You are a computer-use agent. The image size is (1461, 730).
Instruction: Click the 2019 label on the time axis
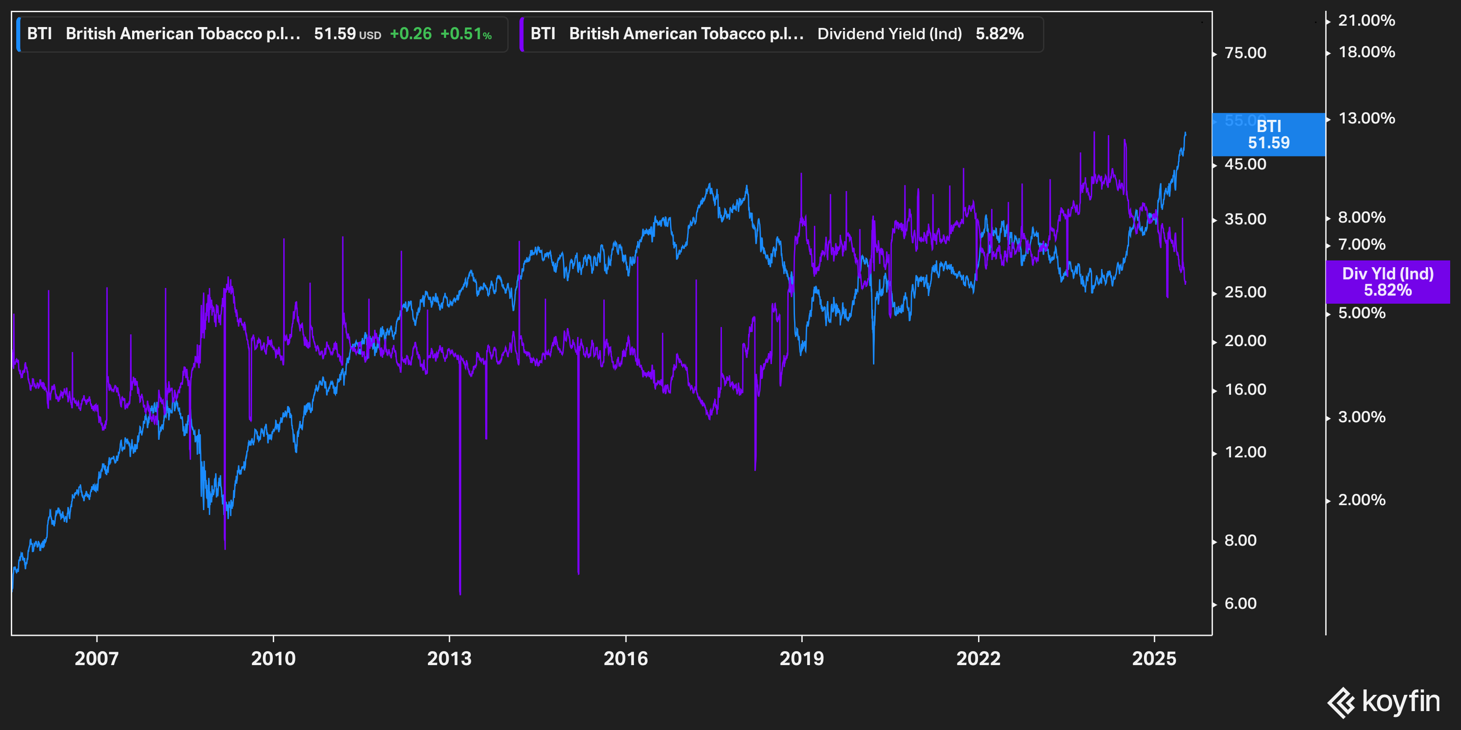coord(801,659)
